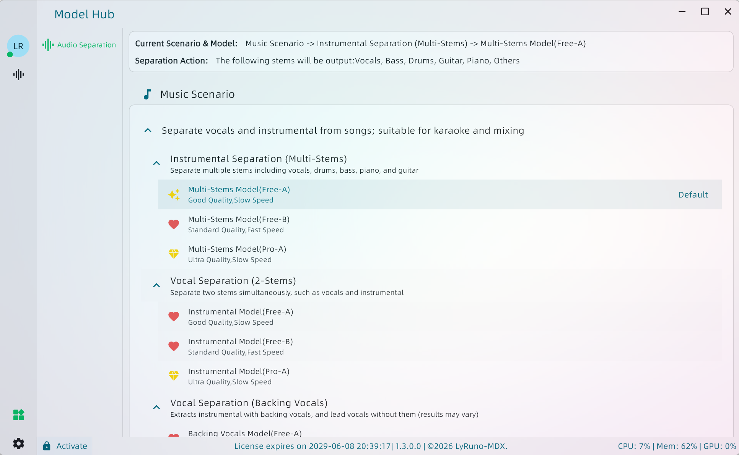
Task: Collapse the Vocal Separation (2-Stems) group
Action: [156, 286]
